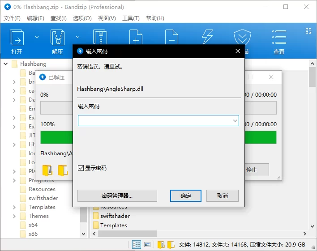Open the 查找(I) menu
Viewport: 317px width, 251px height.
58,18
